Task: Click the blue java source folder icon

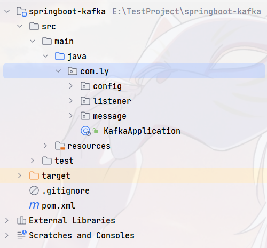Action: (60, 56)
